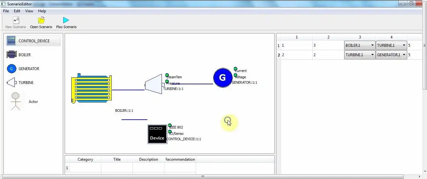
Task: Select the black Device block on canvas
Action: (x=157, y=134)
